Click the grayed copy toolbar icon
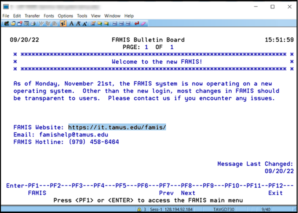The width and height of the screenshot is (298, 213). tap(48, 24)
